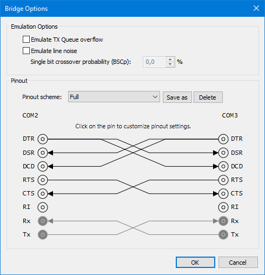Increase BSCp value with up arrow
The height and width of the screenshot is (275, 265).
click(x=170, y=60)
